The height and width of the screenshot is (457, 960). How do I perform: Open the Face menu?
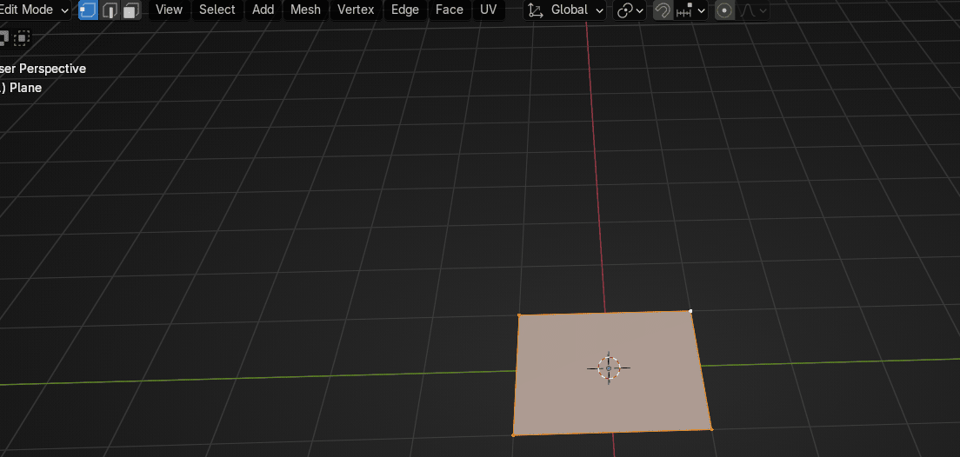tap(449, 10)
